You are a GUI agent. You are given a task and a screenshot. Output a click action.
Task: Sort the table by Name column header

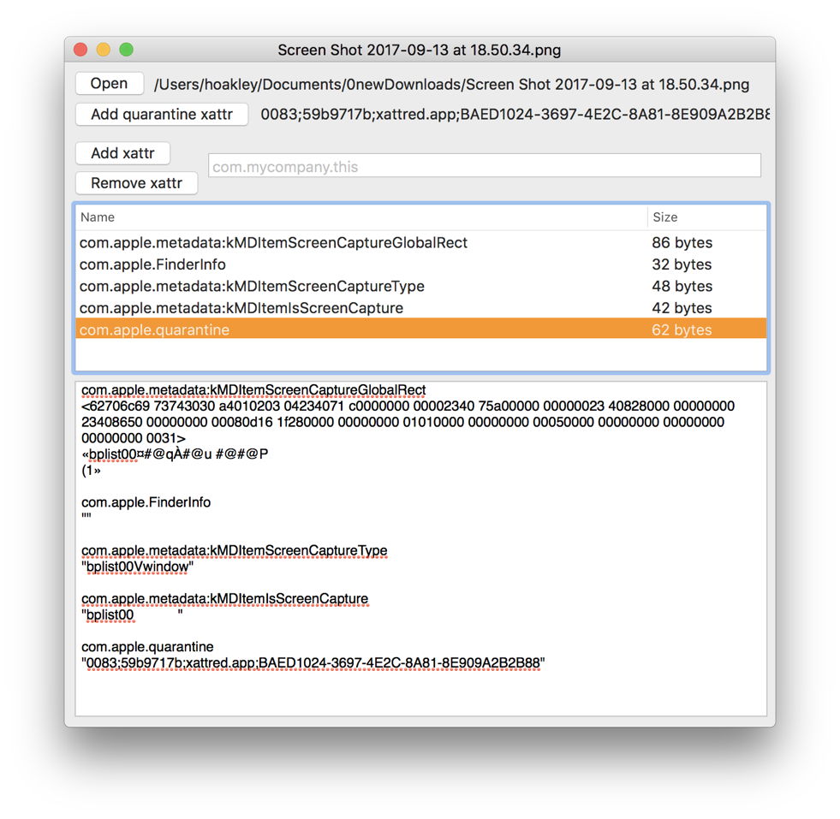pos(360,217)
